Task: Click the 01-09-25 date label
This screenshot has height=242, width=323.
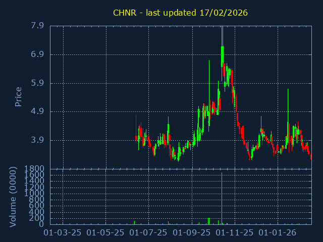Action: click(192, 233)
